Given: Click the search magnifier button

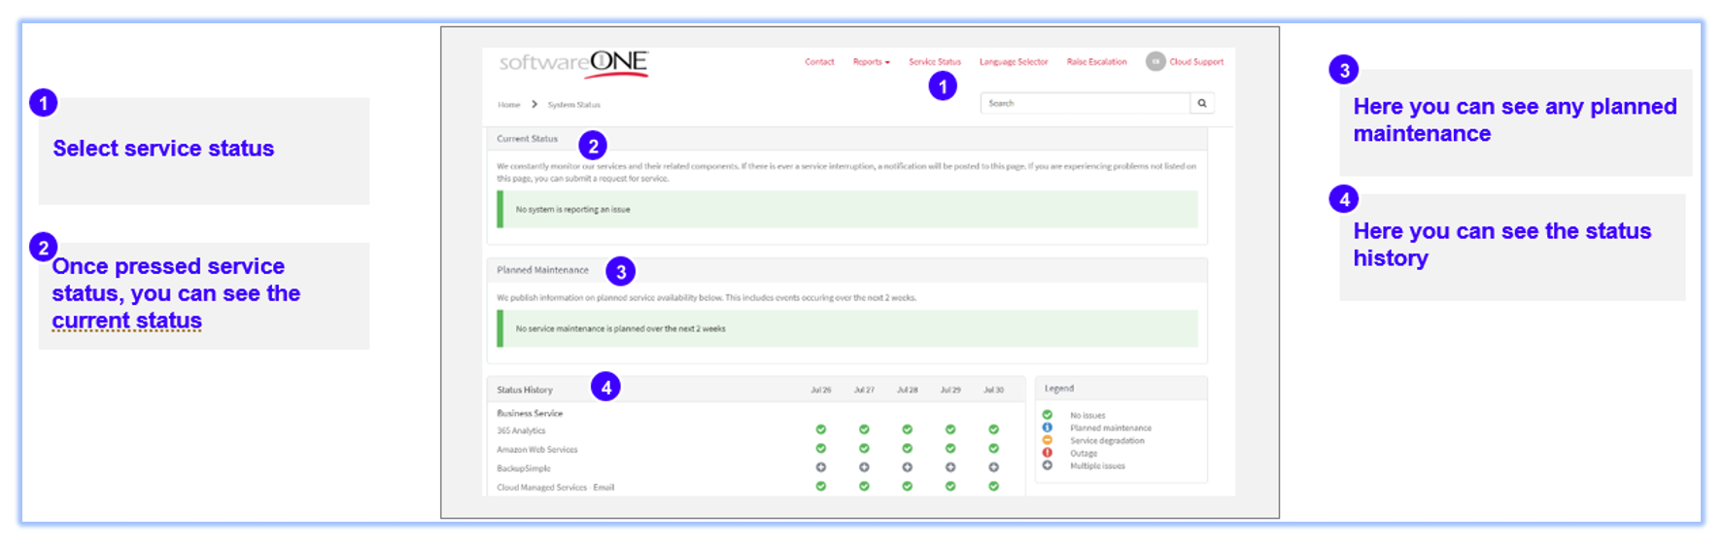Looking at the screenshot, I should point(1202,103).
